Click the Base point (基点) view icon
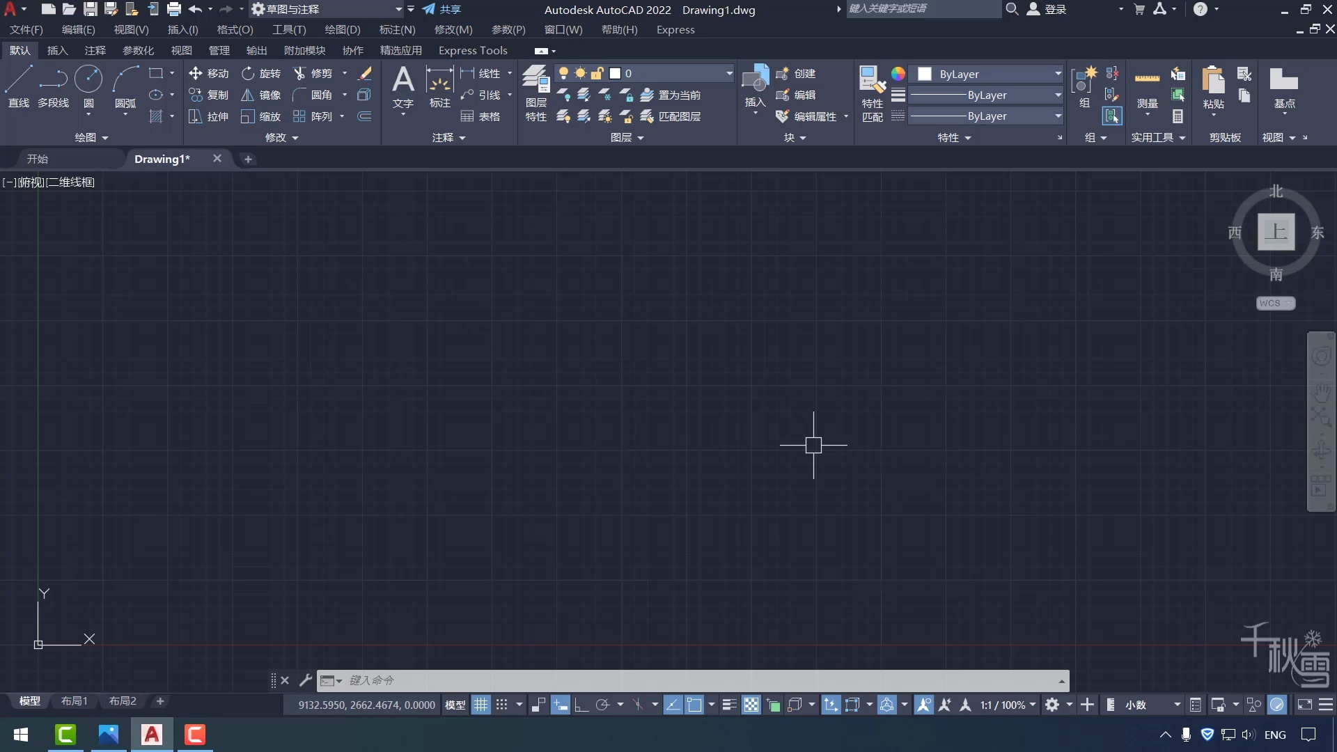The image size is (1337, 752). pos(1284,86)
